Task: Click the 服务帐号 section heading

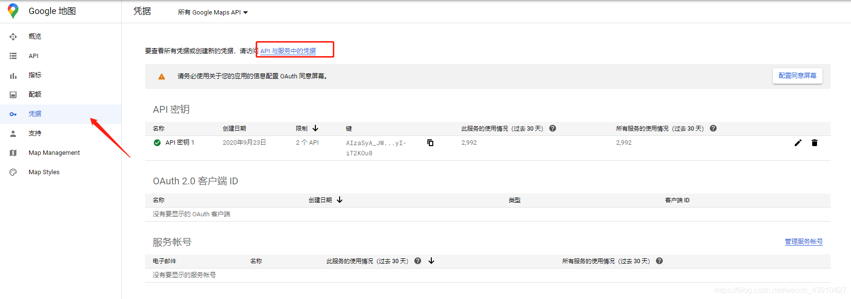Action: pos(172,242)
